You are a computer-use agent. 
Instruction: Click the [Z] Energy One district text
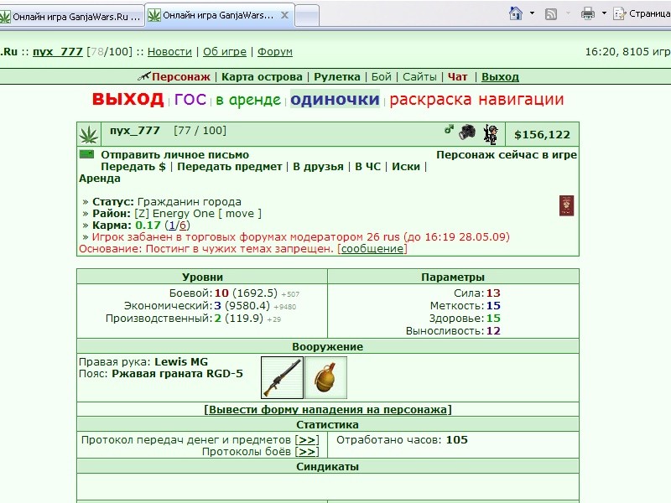tap(174, 214)
